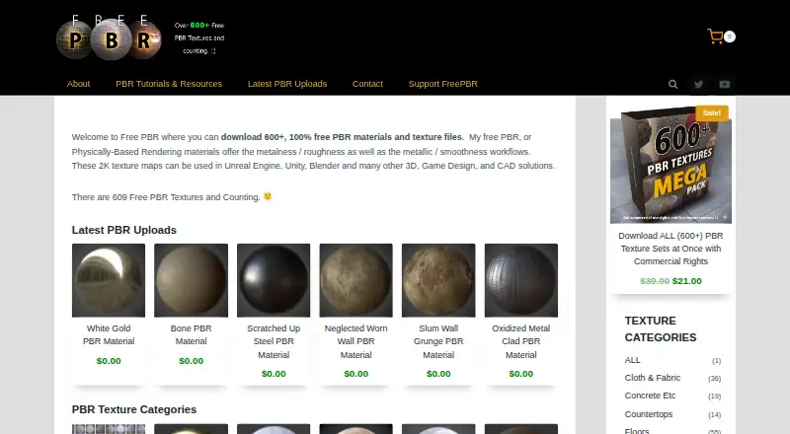
Task: Click the Latest PBR Uploads heading
Action: [x=124, y=230]
